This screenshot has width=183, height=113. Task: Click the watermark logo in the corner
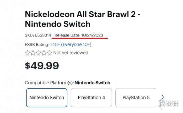pos(168,104)
